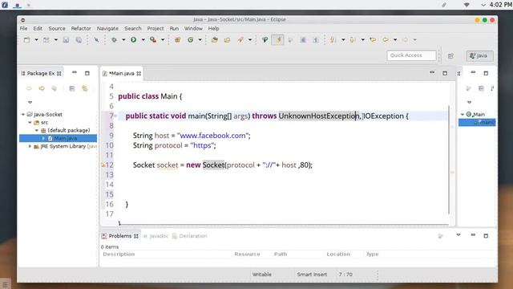This screenshot has height=289, width=513.
Task: Open the Source menu
Action: point(57,29)
